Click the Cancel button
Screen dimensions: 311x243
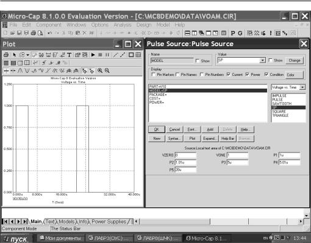(x=174, y=129)
